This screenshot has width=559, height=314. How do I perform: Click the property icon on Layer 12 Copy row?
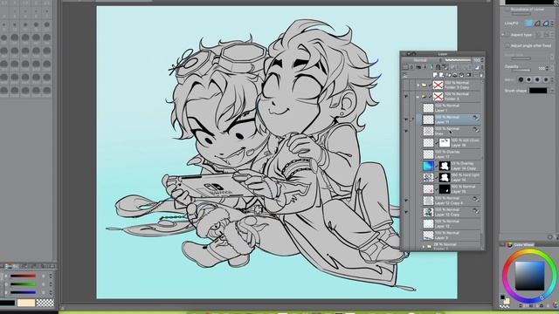475,211
